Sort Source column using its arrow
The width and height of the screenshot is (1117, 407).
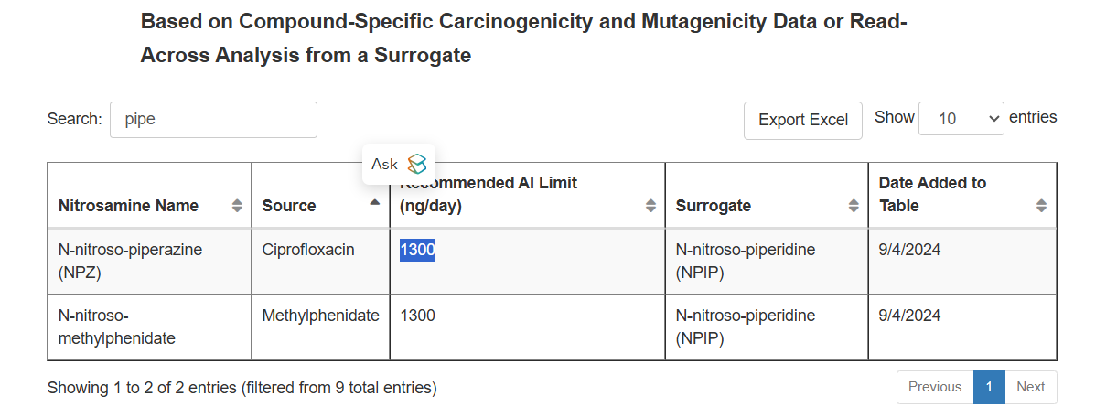click(375, 202)
